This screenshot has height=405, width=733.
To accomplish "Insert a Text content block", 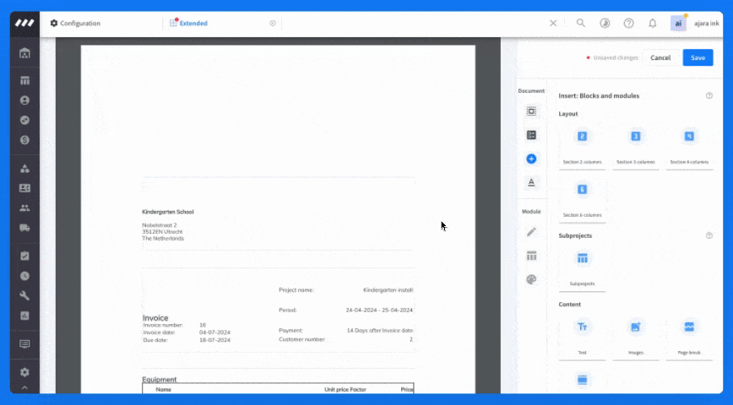I will click(582, 327).
